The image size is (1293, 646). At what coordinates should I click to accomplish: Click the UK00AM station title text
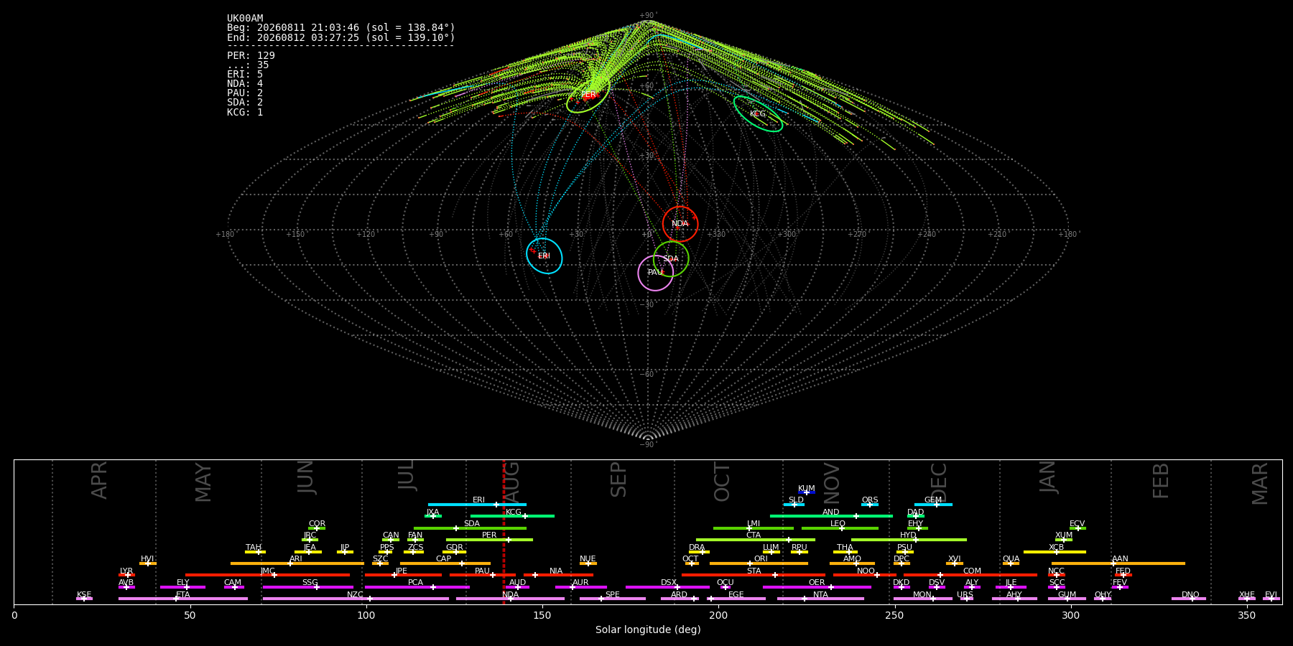click(x=245, y=18)
